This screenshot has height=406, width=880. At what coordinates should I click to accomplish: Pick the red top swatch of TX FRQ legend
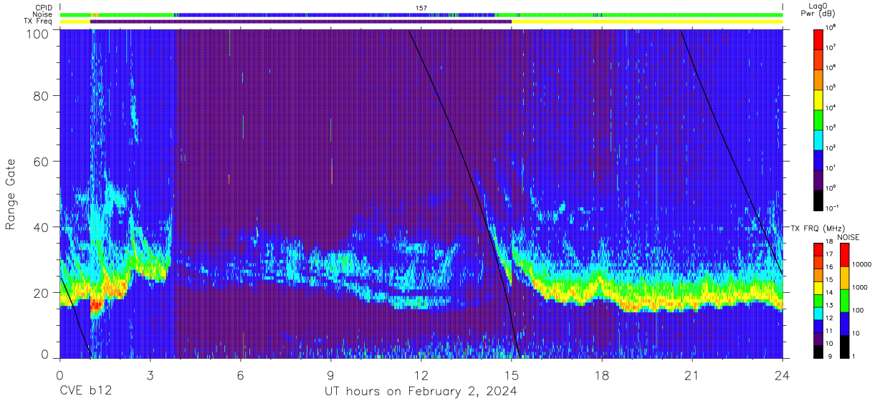tap(819, 250)
